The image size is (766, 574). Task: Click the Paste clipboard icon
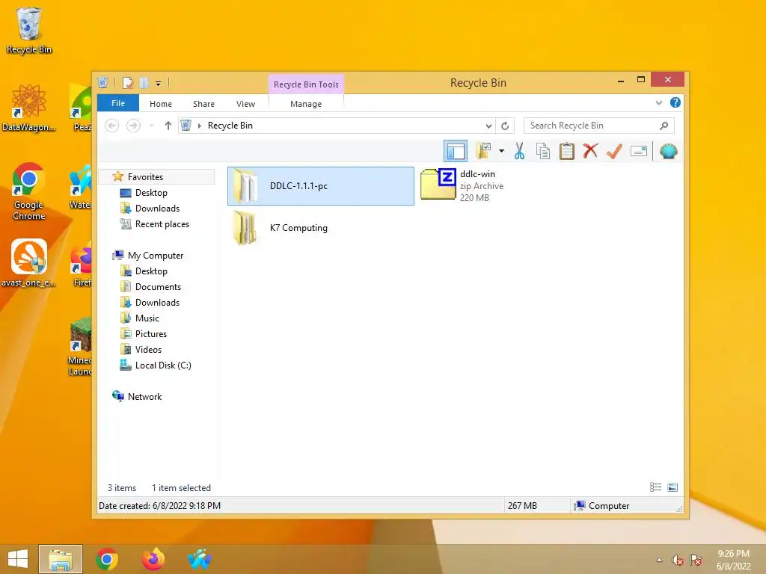(567, 151)
